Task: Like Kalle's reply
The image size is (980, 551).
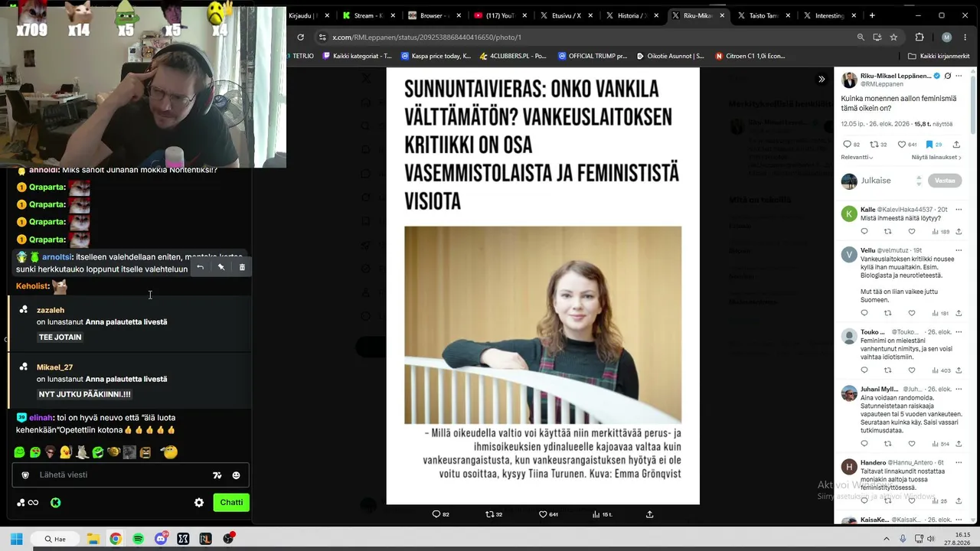Action: pos(911,231)
